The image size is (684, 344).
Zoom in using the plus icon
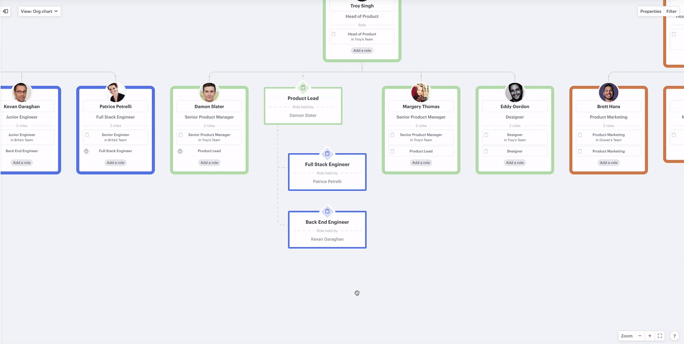tap(649, 336)
